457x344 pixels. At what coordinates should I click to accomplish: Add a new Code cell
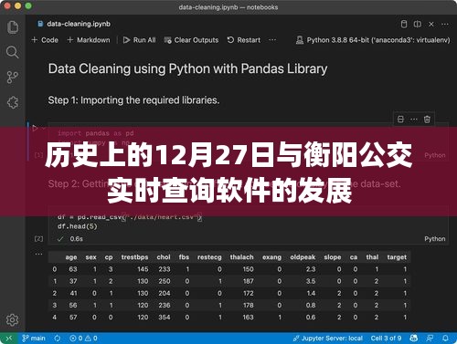pos(45,40)
